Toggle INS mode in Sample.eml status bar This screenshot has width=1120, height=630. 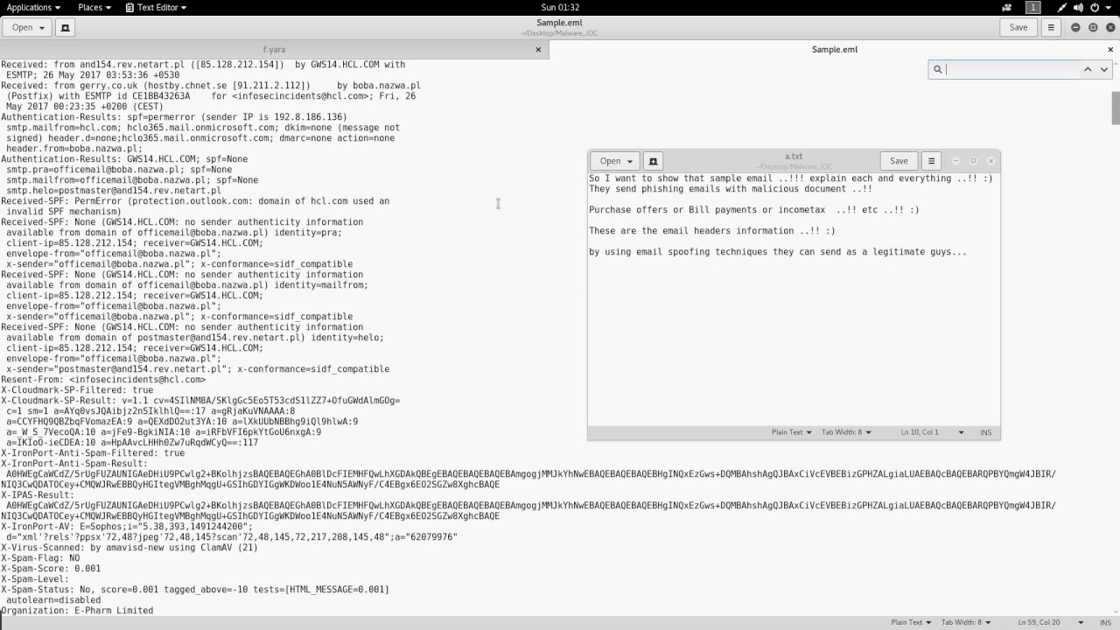tap(1105, 622)
